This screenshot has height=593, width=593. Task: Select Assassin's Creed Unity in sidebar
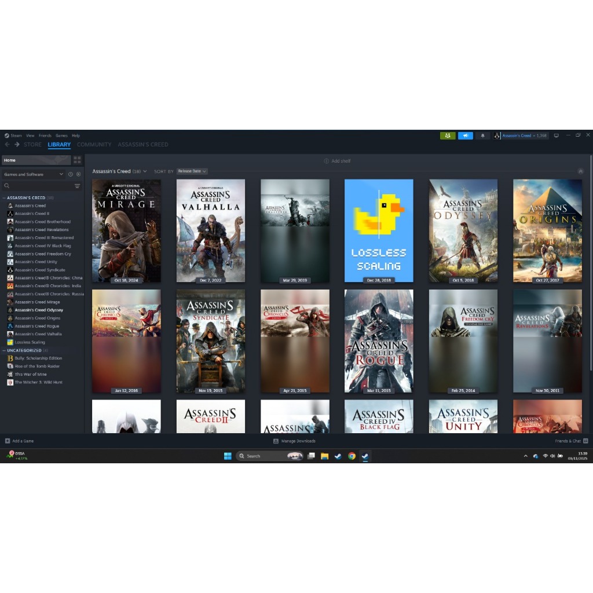36,262
